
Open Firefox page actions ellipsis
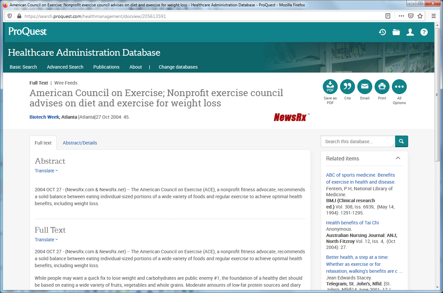point(401,16)
